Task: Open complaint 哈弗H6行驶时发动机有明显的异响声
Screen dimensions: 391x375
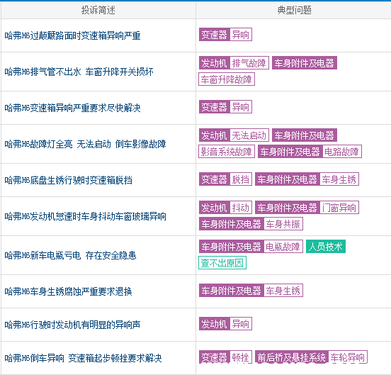Action: click(72, 325)
